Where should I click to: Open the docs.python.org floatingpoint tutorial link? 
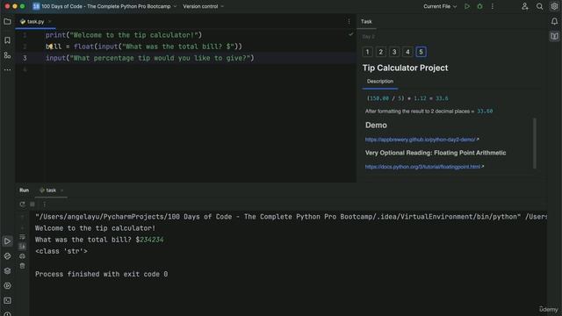point(424,167)
